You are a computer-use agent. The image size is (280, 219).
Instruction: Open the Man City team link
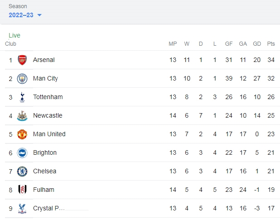coord(45,78)
